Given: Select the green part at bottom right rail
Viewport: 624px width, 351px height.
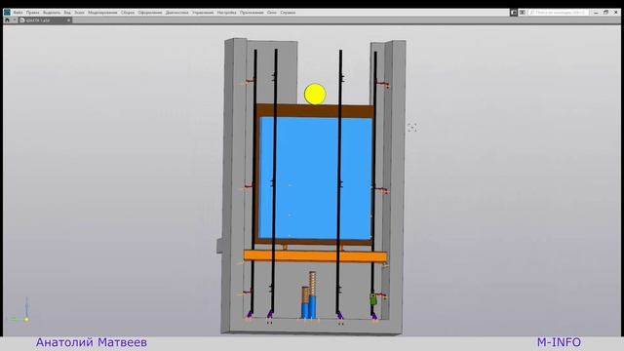Looking at the screenshot, I should 373,299.
